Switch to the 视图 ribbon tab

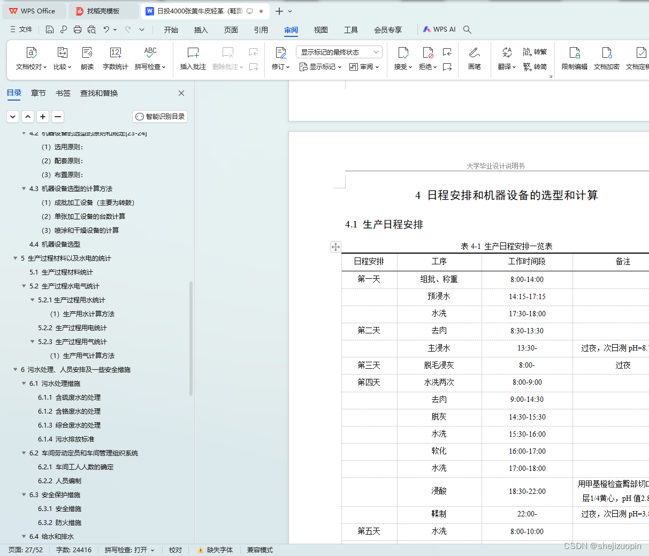(x=321, y=30)
